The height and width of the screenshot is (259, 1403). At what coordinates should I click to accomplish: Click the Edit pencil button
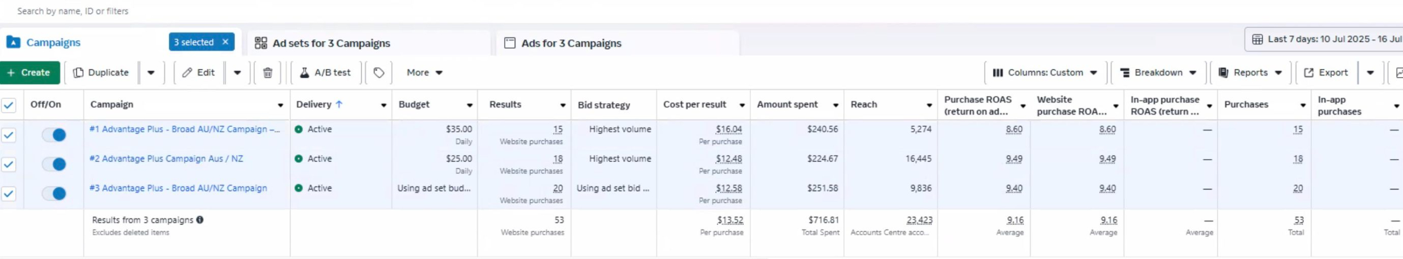pyautogui.click(x=198, y=73)
